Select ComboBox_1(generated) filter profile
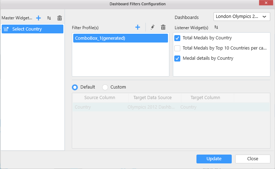Viewport: 275px width, 169px height. [120, 38]
